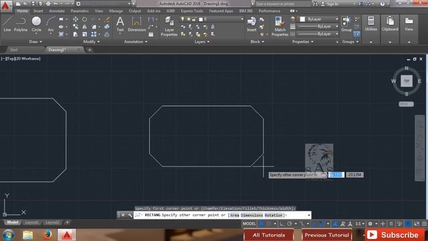Click the Copy tool in Modify panel
This screenshot has height=241, width=428.
click(76, 27)
